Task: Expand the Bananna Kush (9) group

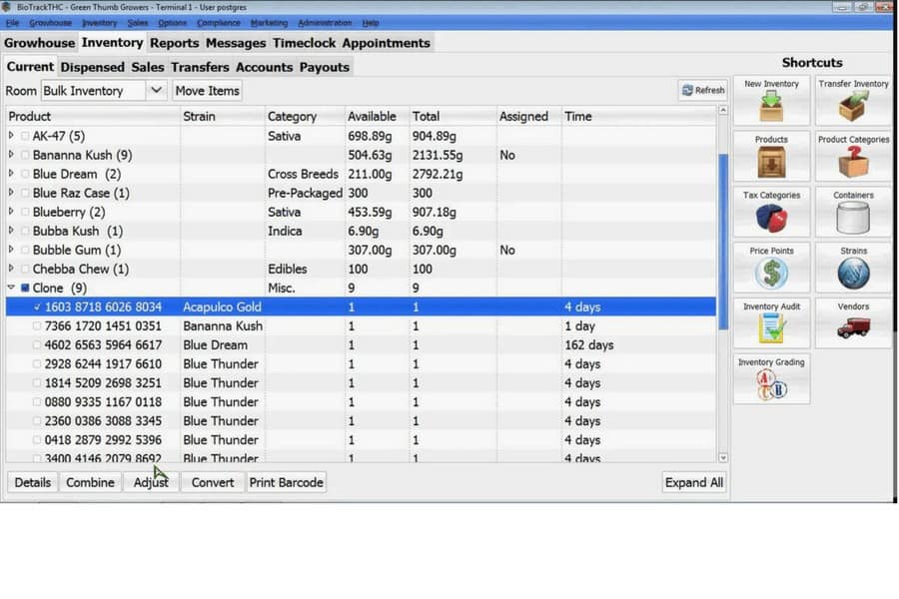Action: click(x=11, y=155)
